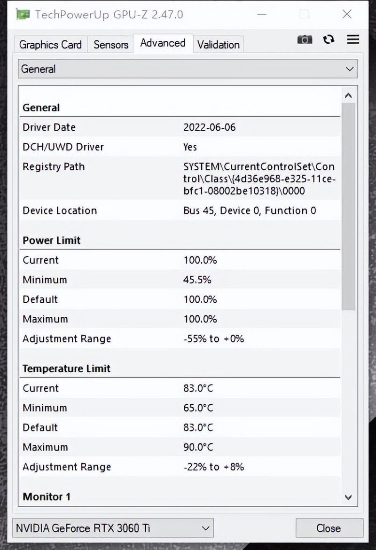Screen dimensions: 376x550
Task: Select the Driver Date row
Action: pos(179,127)
